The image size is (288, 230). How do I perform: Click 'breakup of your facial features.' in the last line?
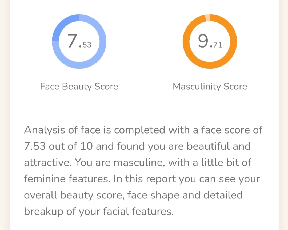(99, 211)
